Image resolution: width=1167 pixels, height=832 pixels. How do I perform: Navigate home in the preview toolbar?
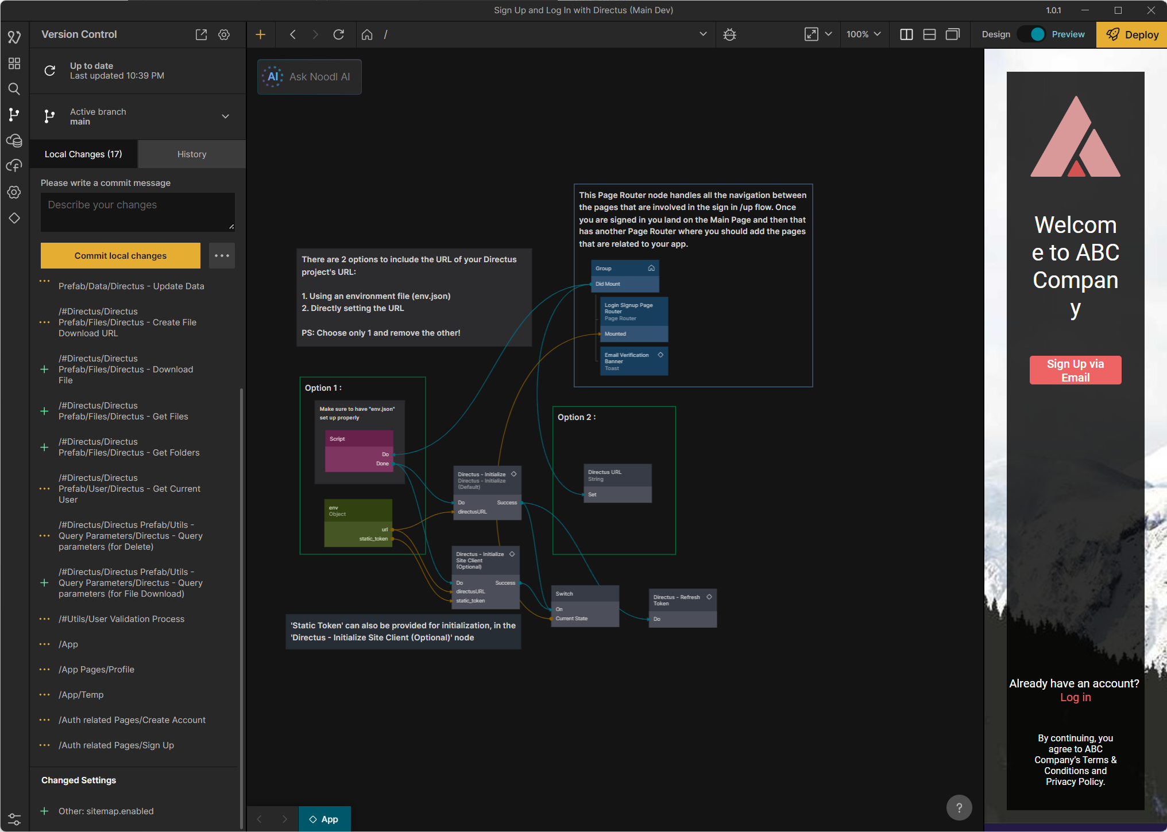(x=367, y=34)
